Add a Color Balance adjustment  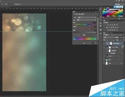point(109,27)
